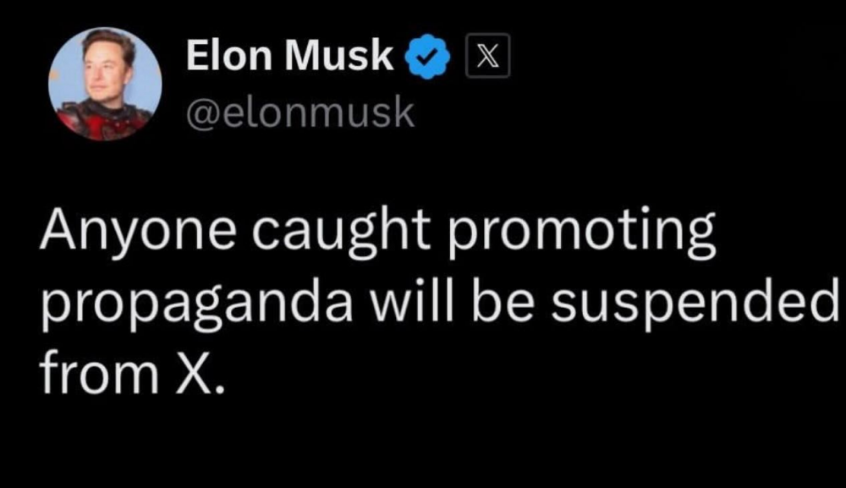Click the @elonmusk handle
This screenshot has height=488, width=846.
(x=299, y=112)
